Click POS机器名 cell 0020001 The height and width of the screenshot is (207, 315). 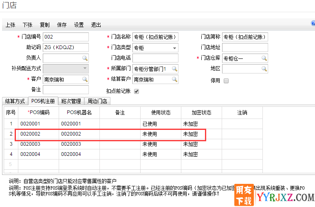point(79,124)
